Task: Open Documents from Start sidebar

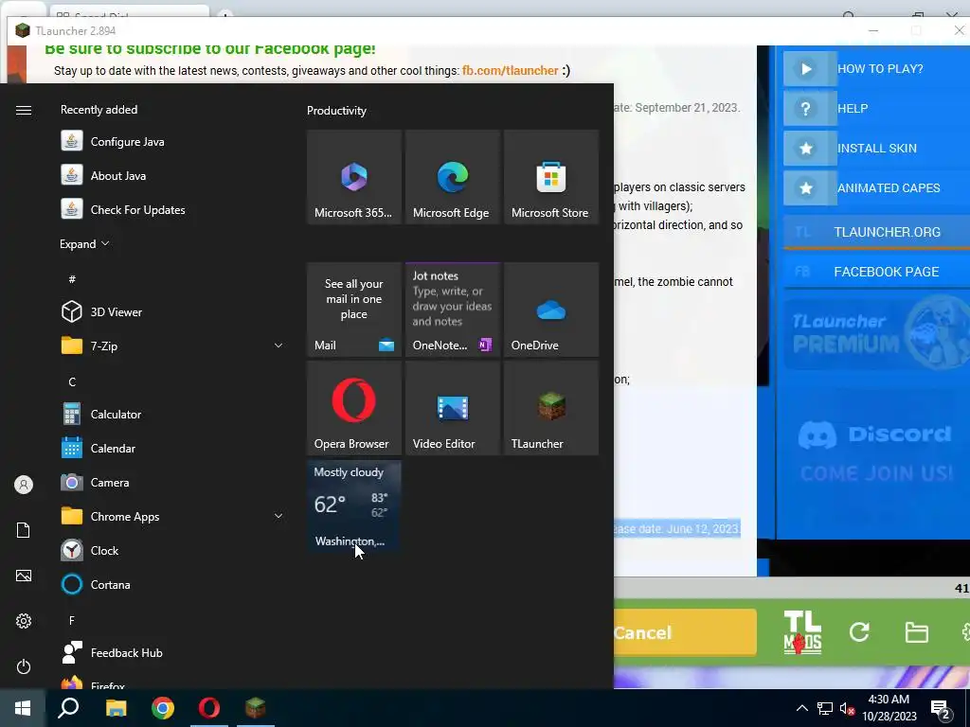Action: (x=24, y=530)
